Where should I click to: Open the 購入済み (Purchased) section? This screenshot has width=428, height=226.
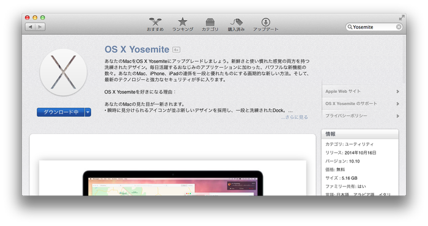tap(236, 24)
